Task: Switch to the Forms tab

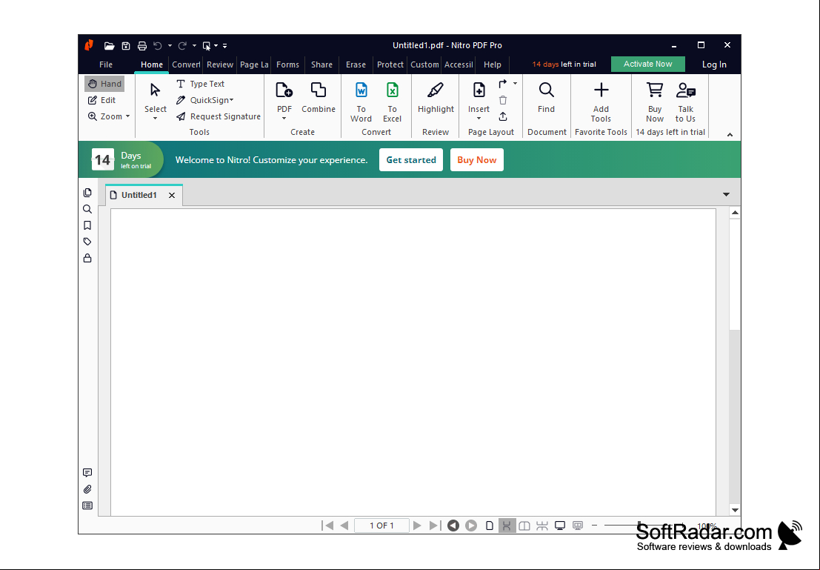Action: click(x=287, y=64)
